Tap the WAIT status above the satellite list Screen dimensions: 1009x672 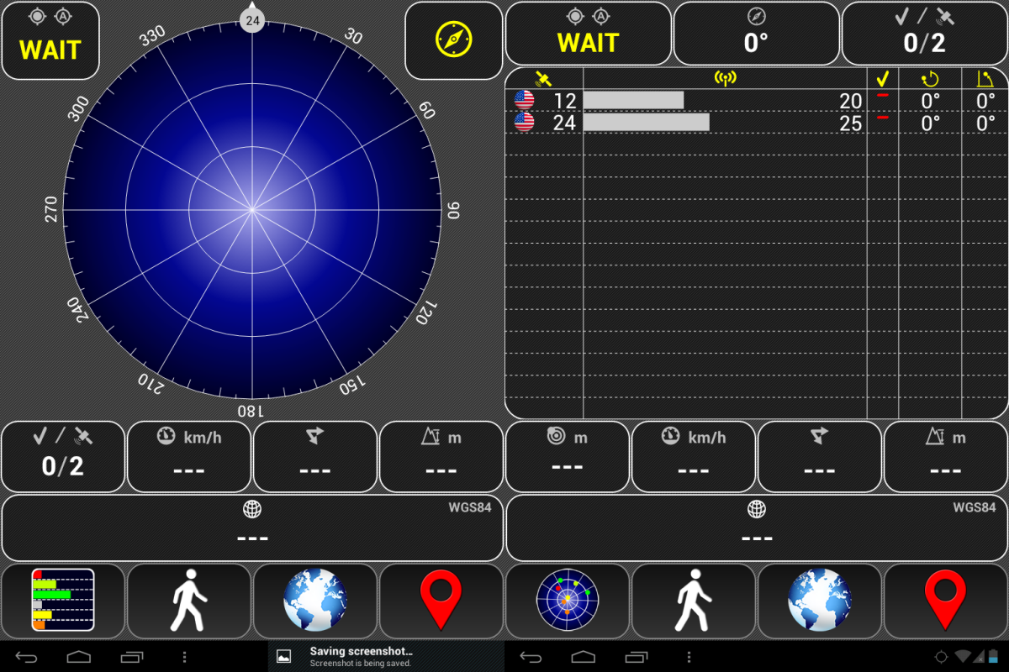pyautogui.click(x=588, y=34)
